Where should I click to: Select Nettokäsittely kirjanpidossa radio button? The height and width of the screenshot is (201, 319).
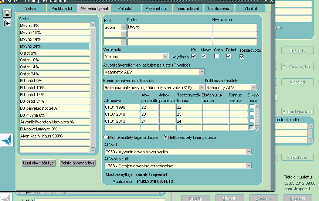tap(166, 137)
